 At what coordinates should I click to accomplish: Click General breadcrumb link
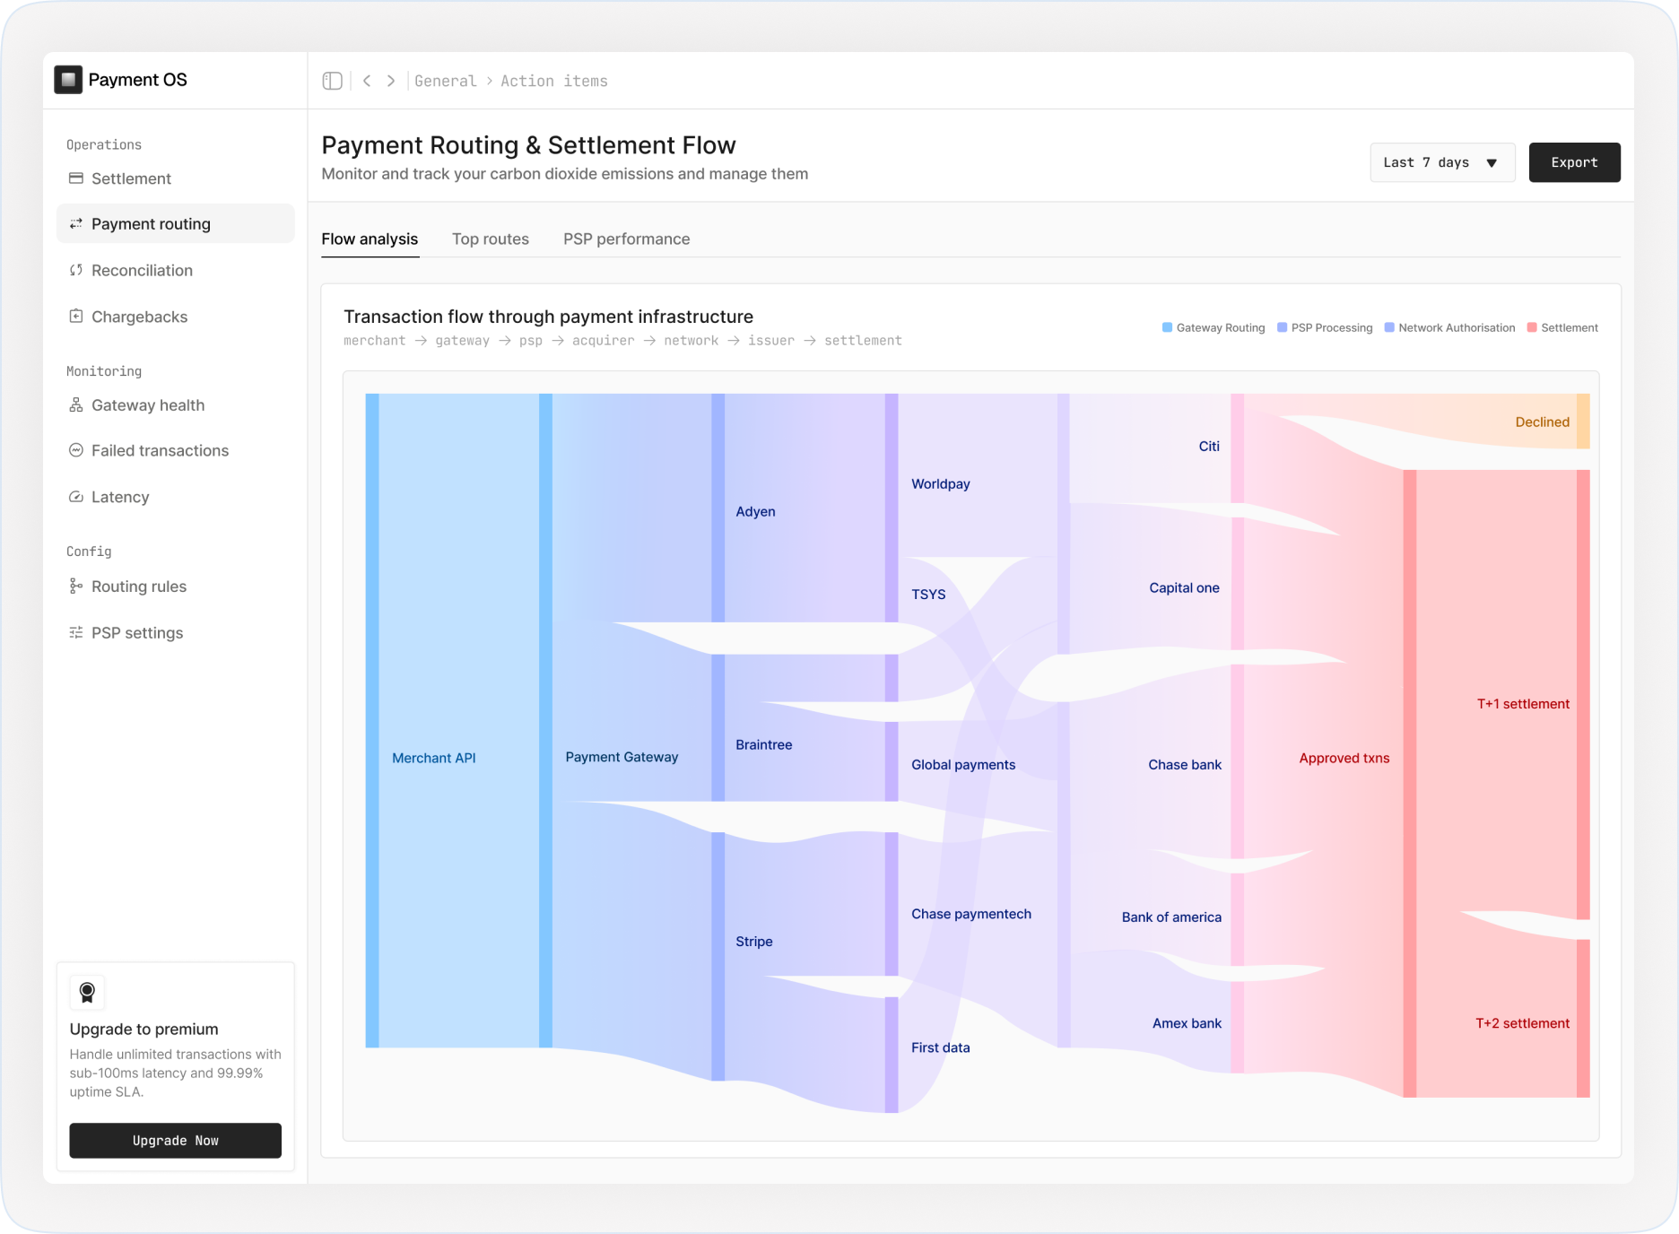point(446,81)
